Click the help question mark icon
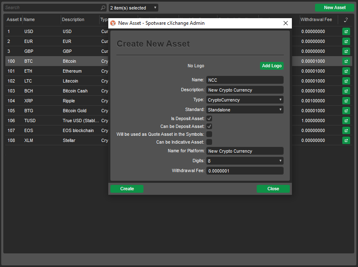This screenshot has width=358, height=267. pos(346,20)
